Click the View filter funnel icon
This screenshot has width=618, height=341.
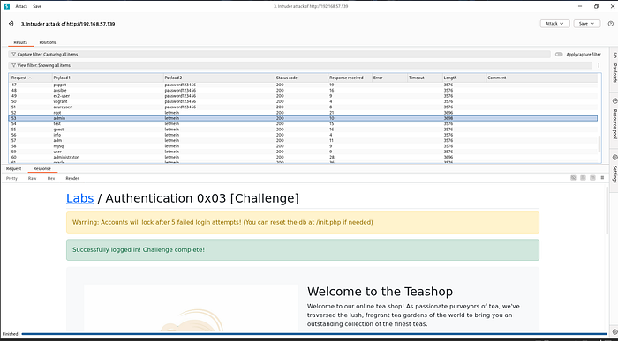tap(13, 65)
